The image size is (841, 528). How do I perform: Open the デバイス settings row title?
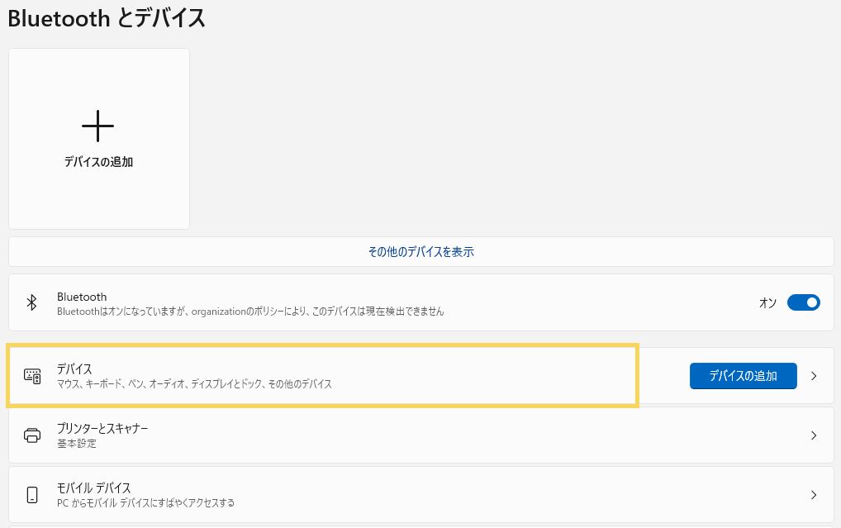pyautogui.click(x=74, y=369)
